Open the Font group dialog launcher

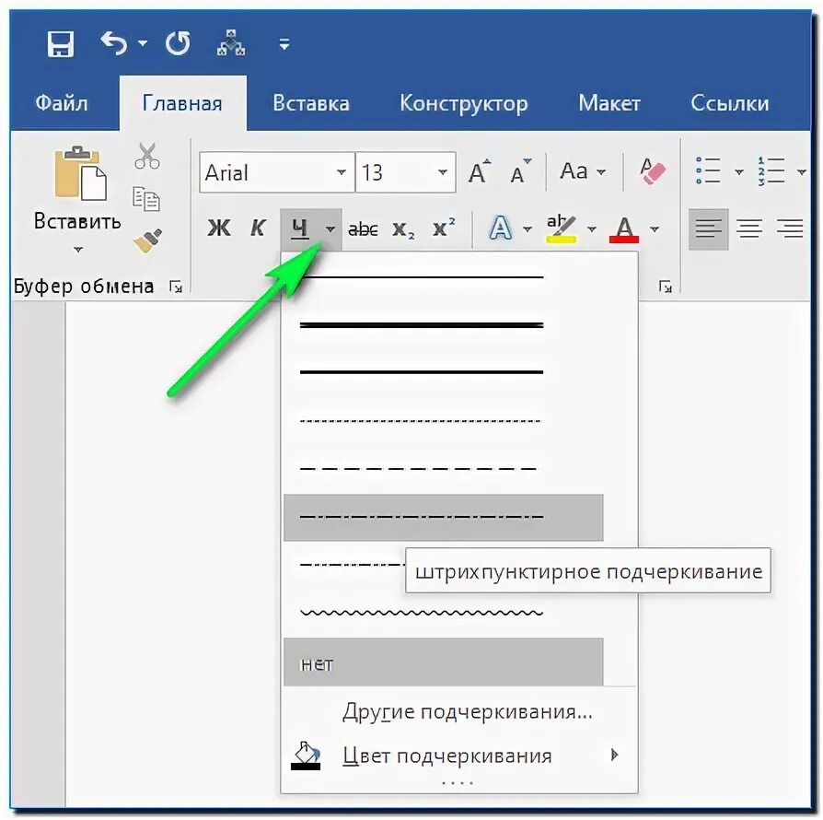click(665, 287)
